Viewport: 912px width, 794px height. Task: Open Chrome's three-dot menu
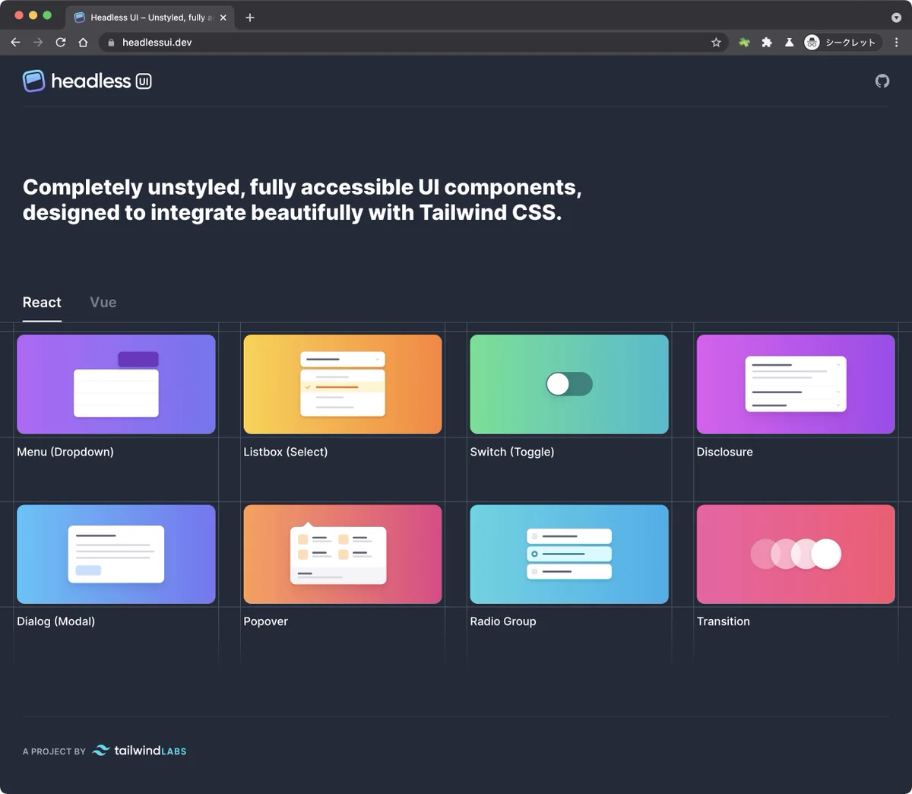click(x=897, y=43)
